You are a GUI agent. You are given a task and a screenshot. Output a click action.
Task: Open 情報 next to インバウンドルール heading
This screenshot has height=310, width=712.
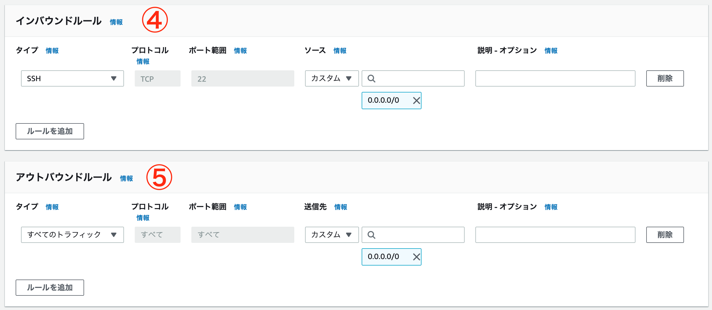tap(116, 22)
